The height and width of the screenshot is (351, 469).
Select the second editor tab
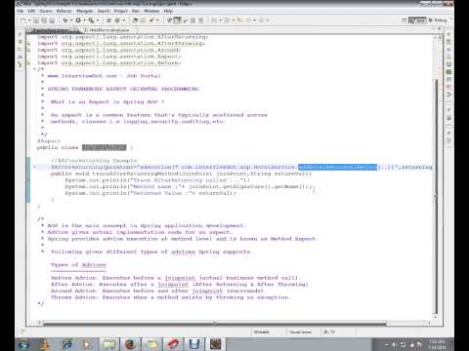pos(107,30)
